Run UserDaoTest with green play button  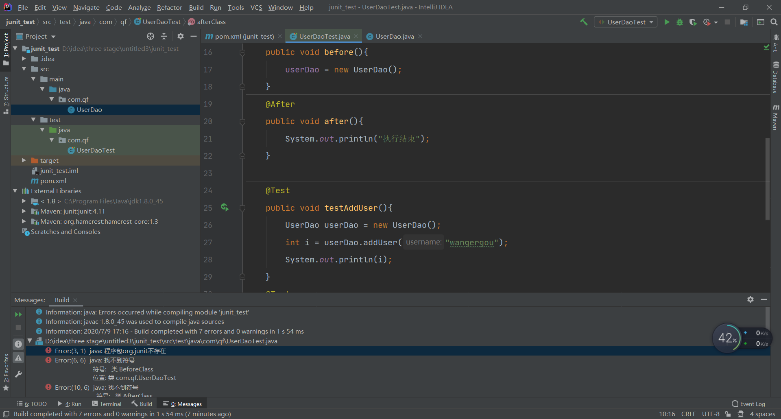point(667,22)
